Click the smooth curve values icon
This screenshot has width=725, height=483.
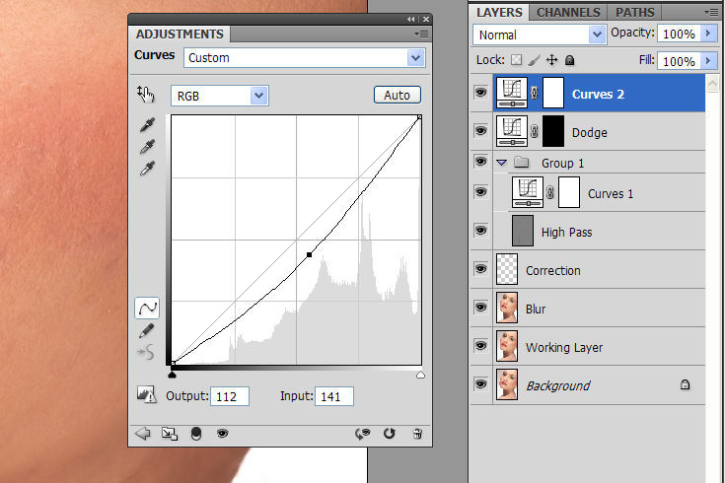[146, 353]
